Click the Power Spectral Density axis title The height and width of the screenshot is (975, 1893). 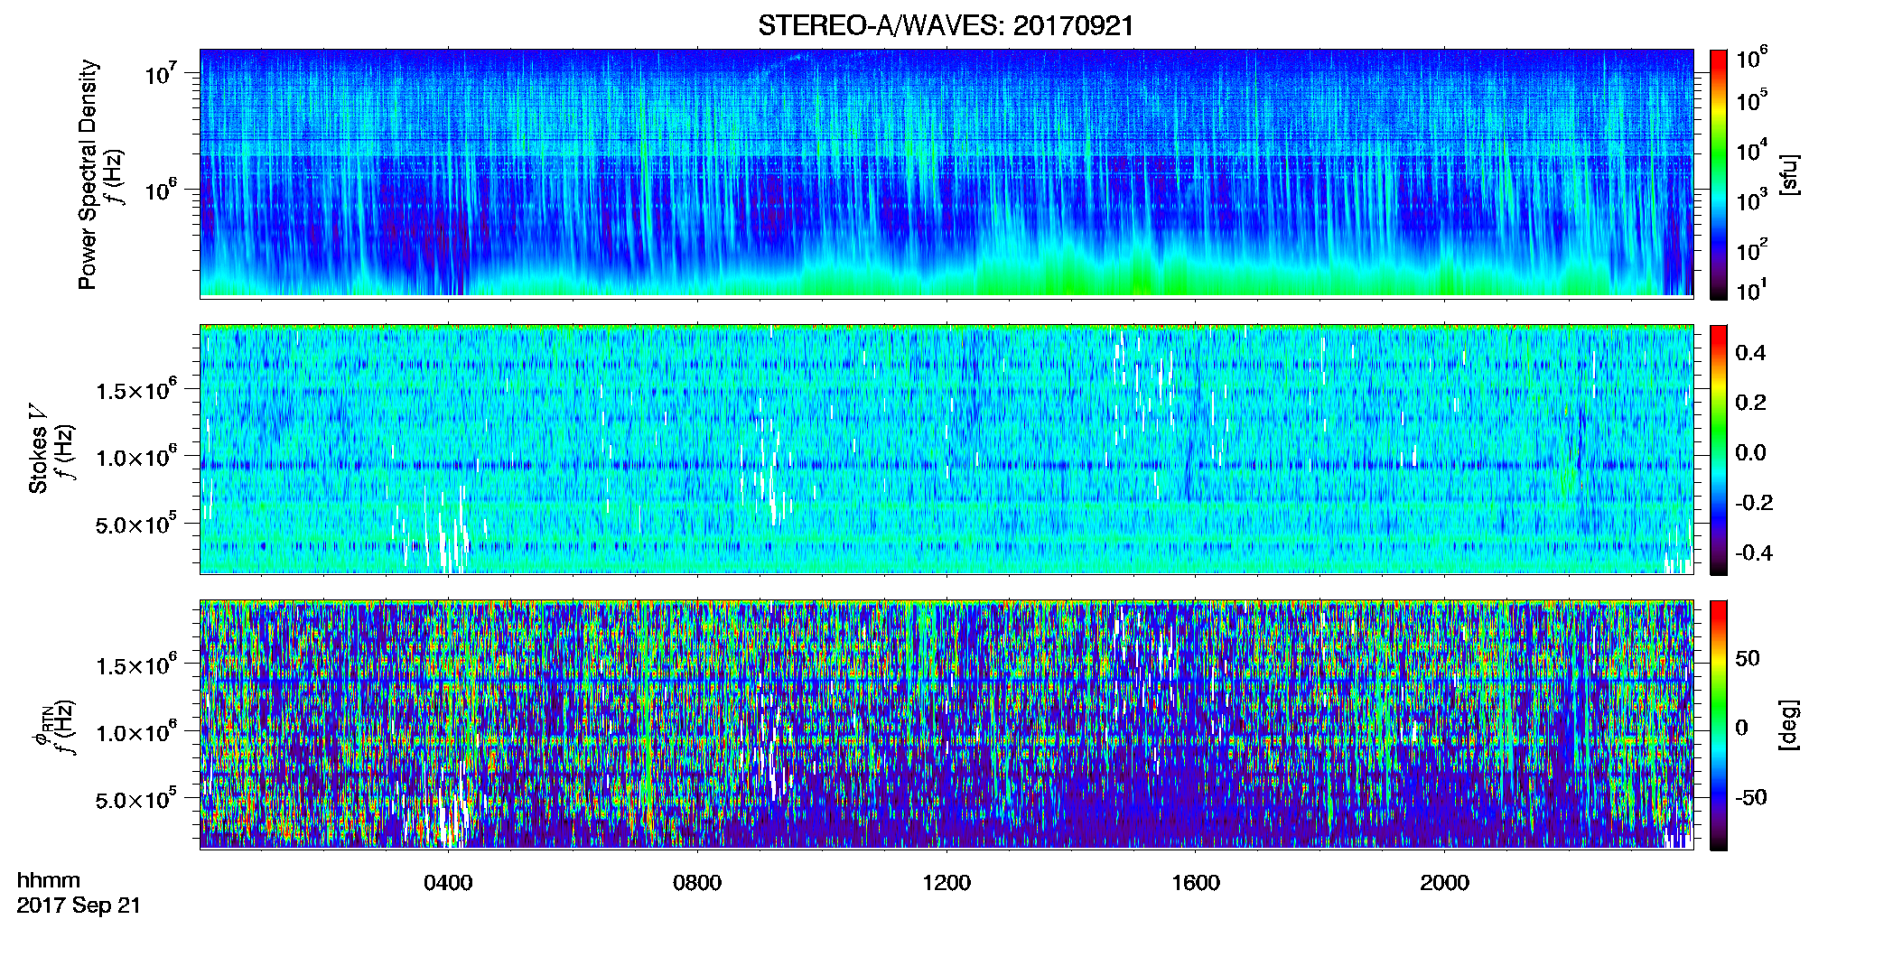coord(88,174)
